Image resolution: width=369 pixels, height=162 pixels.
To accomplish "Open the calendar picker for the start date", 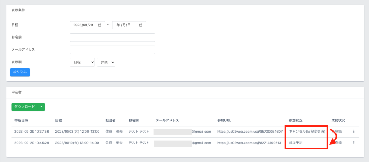I will [99, 25].
